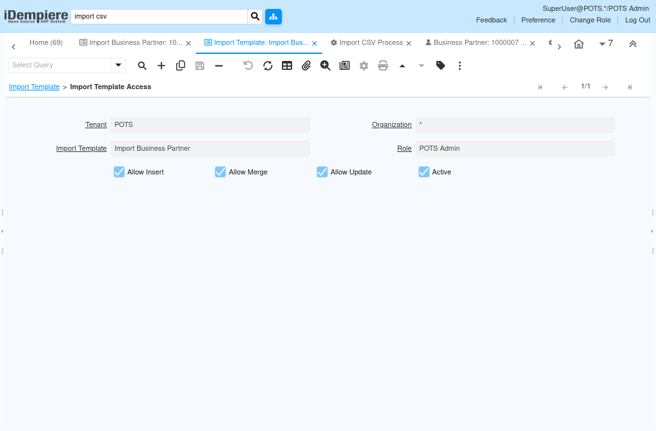
Task: Click the Tenant field label
Action: 96,125
